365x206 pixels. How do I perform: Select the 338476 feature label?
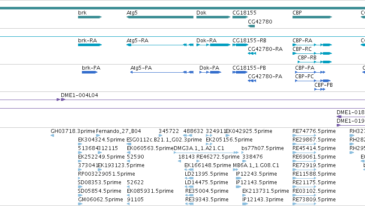tap(253, 157)
